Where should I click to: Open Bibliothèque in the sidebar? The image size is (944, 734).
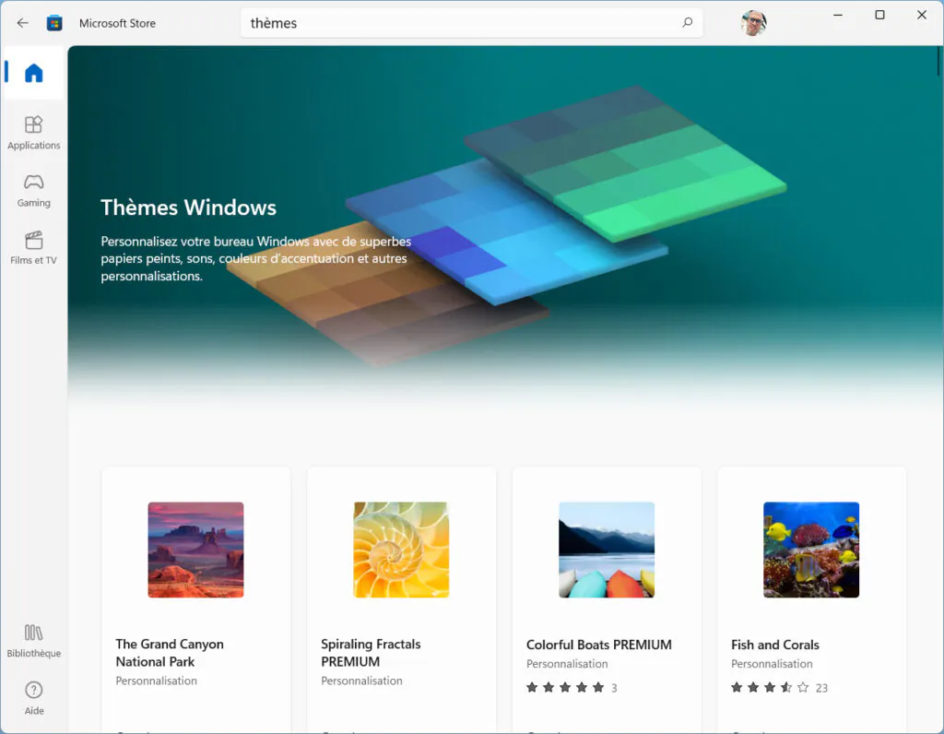click(34, 641)
